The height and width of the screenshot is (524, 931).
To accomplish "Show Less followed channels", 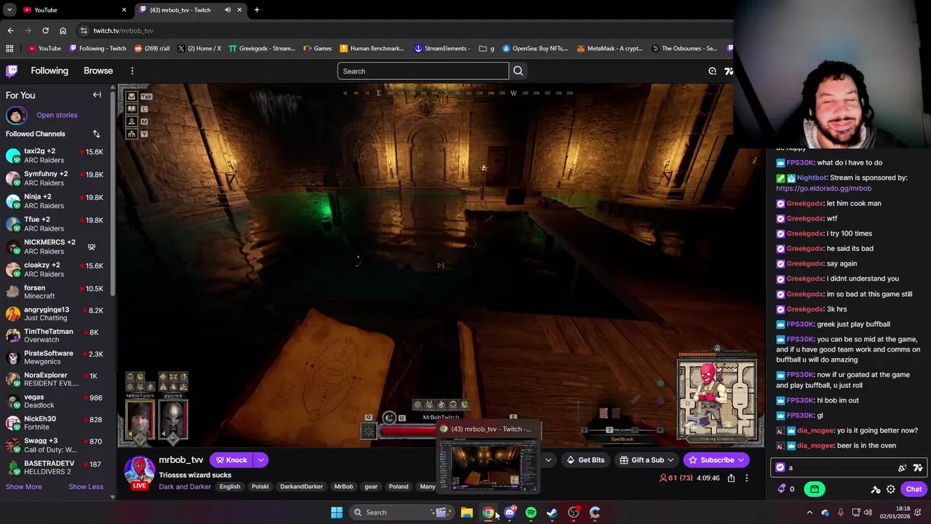I will [86, 487].
